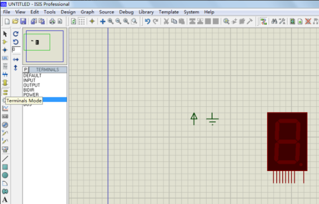
Task: Open Virtual Instruments Mode
Action: pyautogui.click(x=5, y=149)
